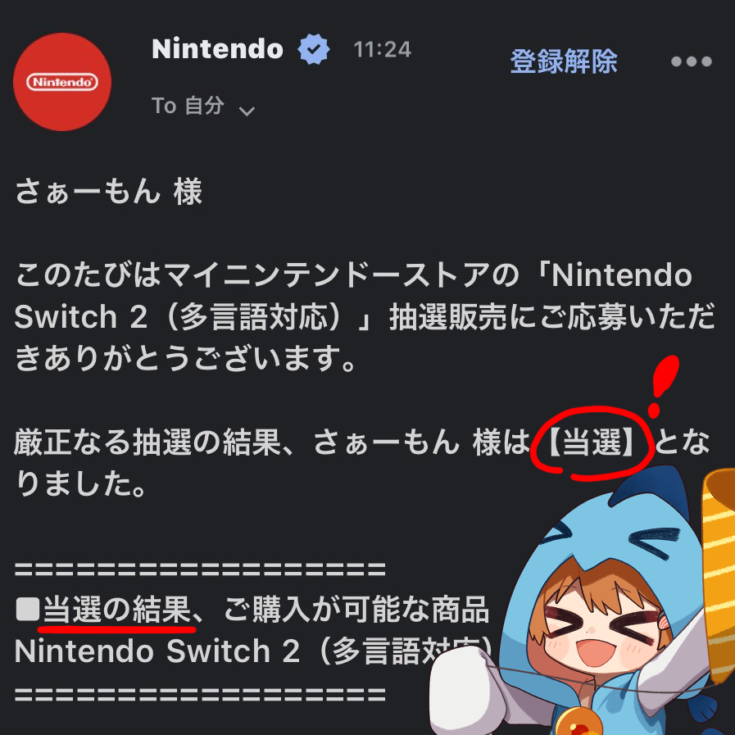This screenshot has height=735, width=735.
Task: Click the To 自分 recipient text
Action: (x=188, y=106)
